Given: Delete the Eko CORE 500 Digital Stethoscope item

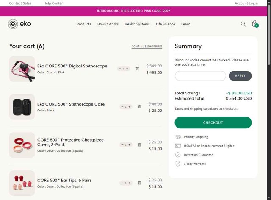Looking at the screenshot, I should coord(137,69).
